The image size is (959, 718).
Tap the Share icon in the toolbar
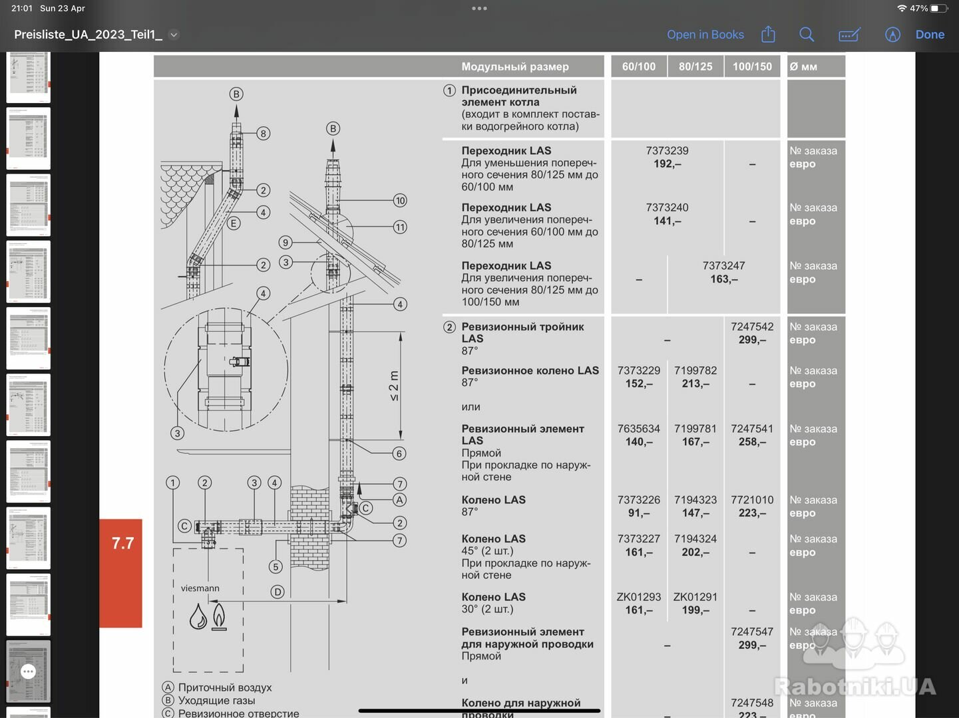click(x=768, y=34)
